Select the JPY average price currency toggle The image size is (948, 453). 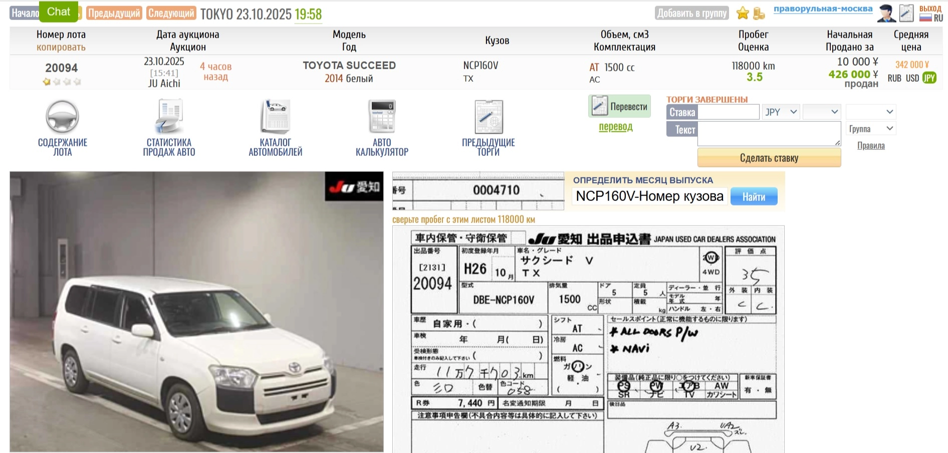pos(929,78)
